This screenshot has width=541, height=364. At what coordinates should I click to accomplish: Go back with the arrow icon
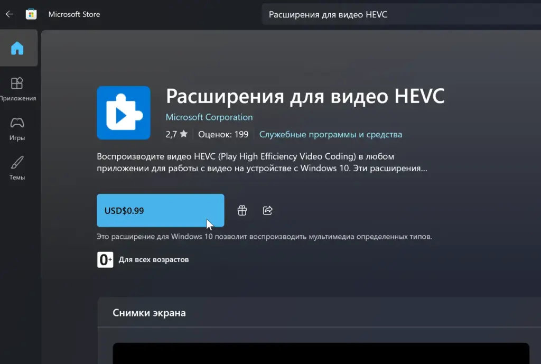(10, 14)
